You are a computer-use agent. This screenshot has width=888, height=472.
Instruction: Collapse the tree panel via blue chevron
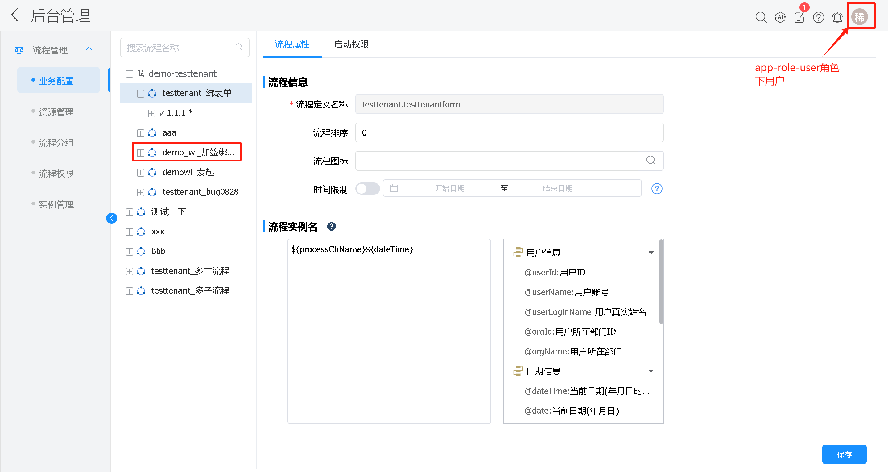point(111,218)
